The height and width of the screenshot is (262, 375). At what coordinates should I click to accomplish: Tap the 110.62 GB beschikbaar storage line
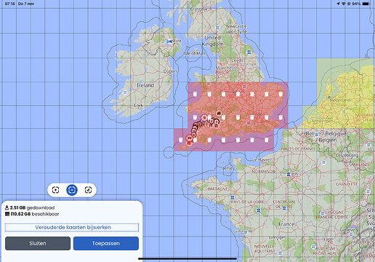pyautogui.click(x=32, y=214)
